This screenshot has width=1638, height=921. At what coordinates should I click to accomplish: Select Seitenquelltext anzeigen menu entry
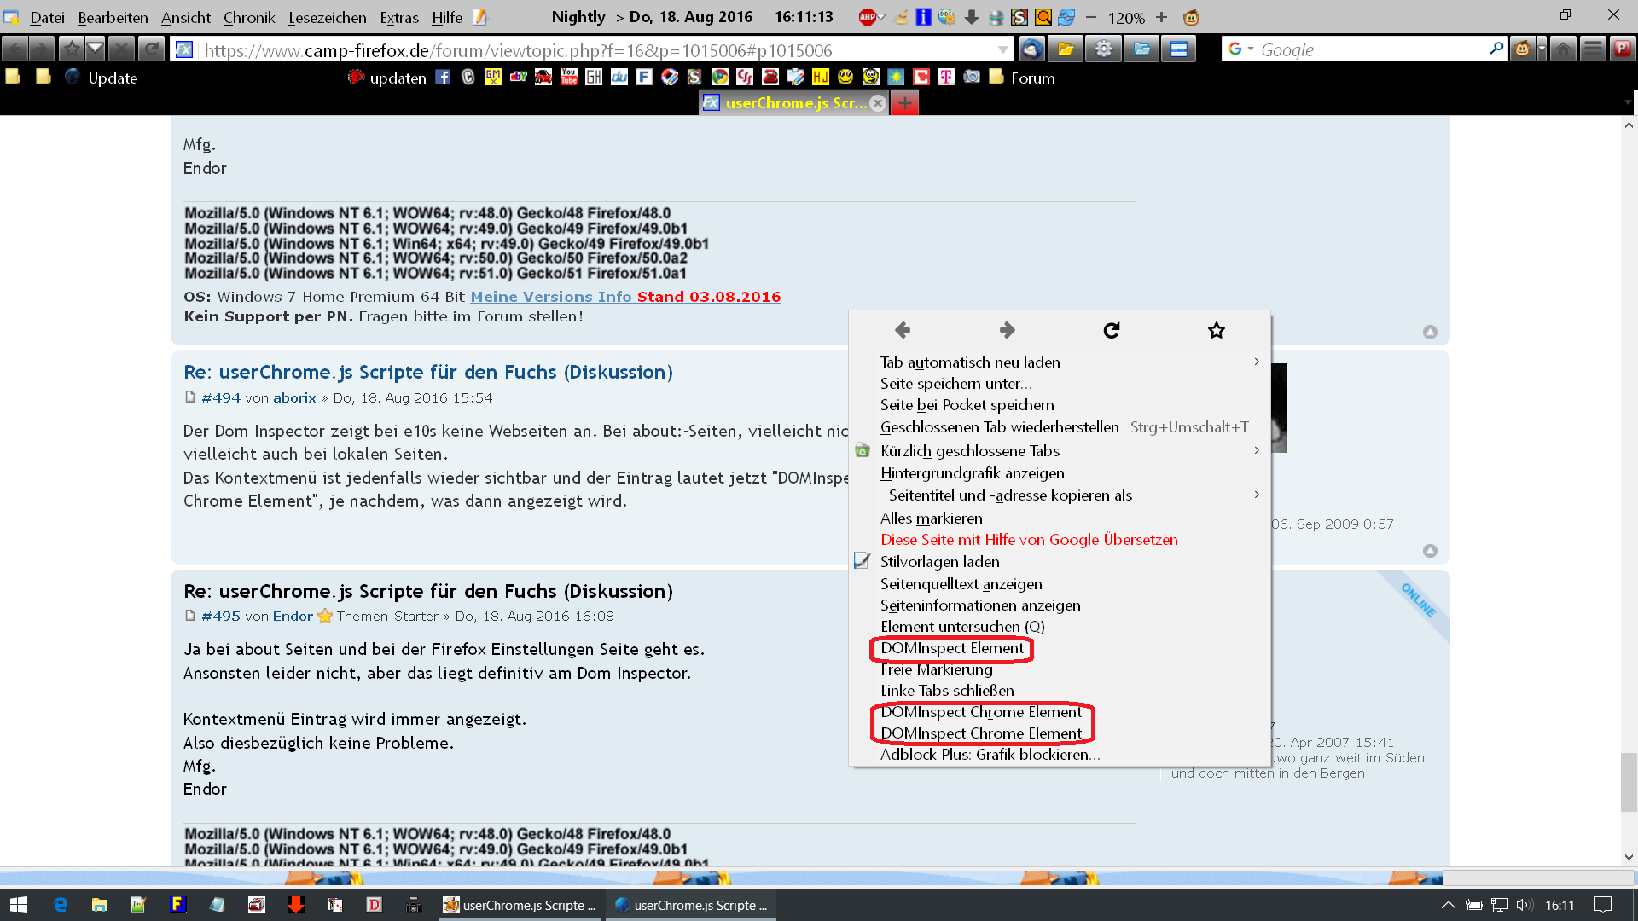pyautogui.click(x=961, y=583)
